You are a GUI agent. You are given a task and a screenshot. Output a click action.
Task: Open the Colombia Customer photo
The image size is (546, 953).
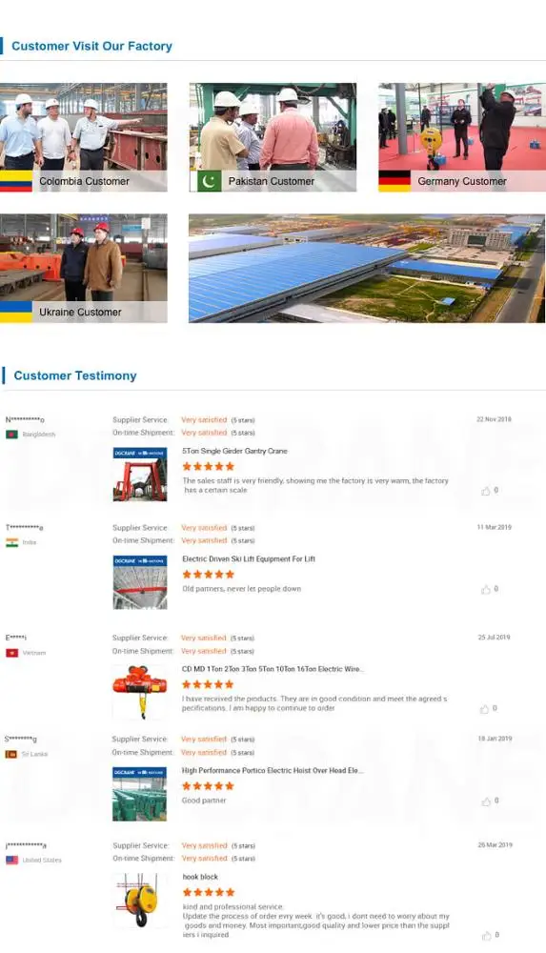click(x=83, y=137)
